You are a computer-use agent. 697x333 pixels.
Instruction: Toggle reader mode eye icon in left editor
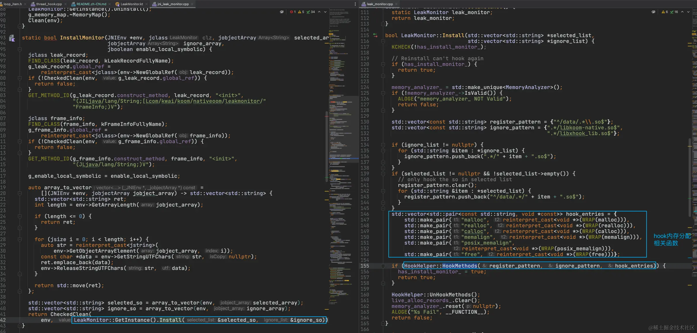pyautogui.click(x=282, y=12)
